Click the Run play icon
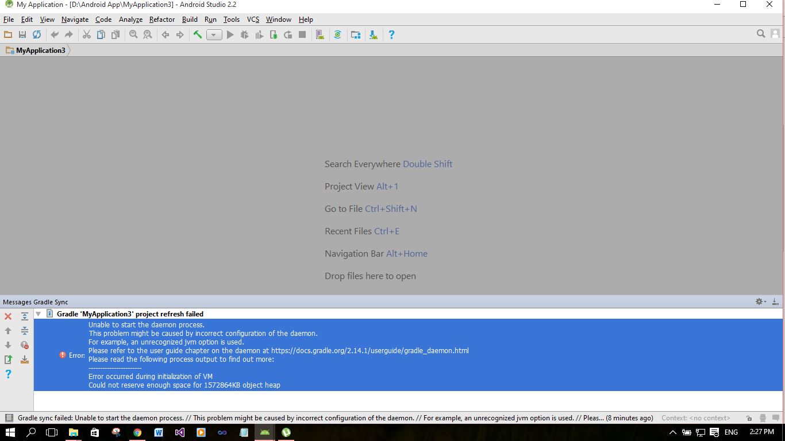Image resolution: width=785 pixels, height=441 pixels. coord(230,35)
